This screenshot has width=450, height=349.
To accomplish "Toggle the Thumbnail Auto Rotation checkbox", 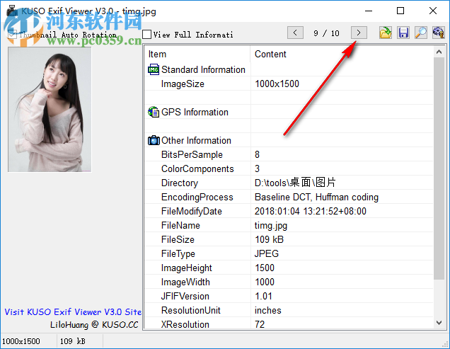I will point(12,35).
